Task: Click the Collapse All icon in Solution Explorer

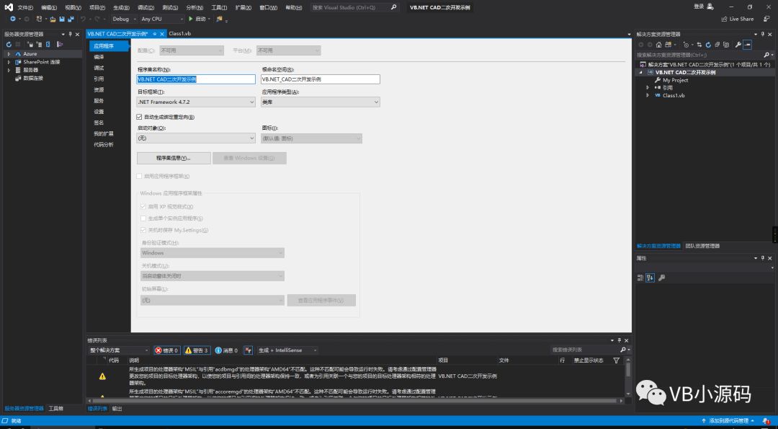Action: click(717, 45)
